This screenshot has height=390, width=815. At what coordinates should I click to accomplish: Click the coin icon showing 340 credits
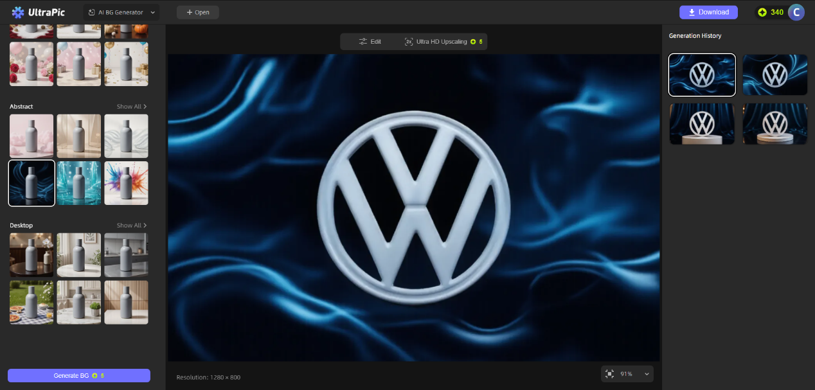coord(763,12)
